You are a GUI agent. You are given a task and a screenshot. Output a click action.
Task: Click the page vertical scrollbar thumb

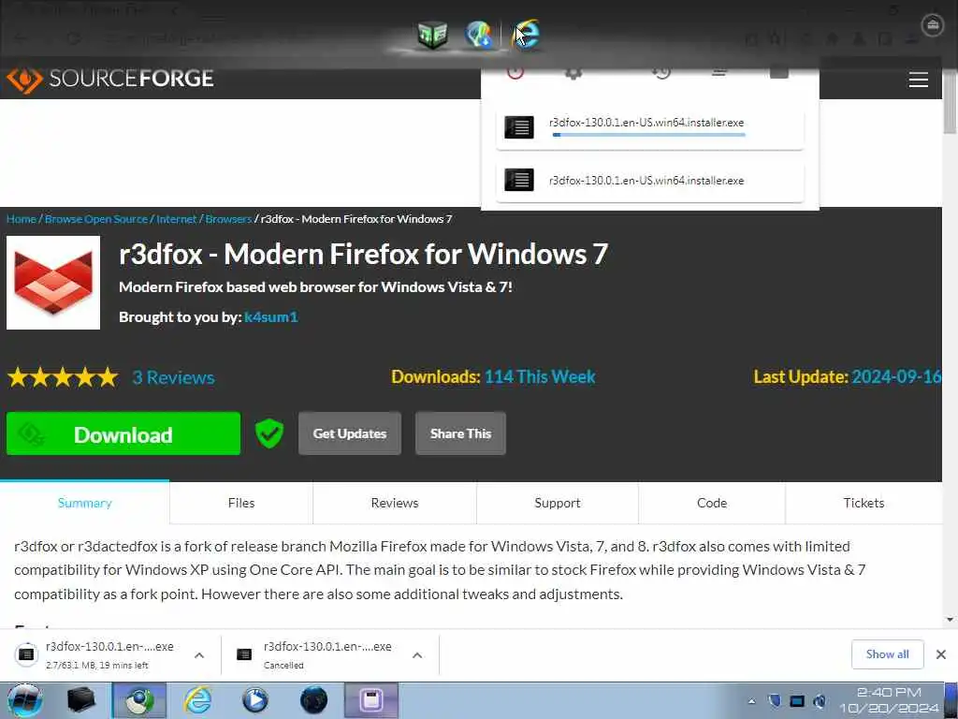(x=951, y=100)
